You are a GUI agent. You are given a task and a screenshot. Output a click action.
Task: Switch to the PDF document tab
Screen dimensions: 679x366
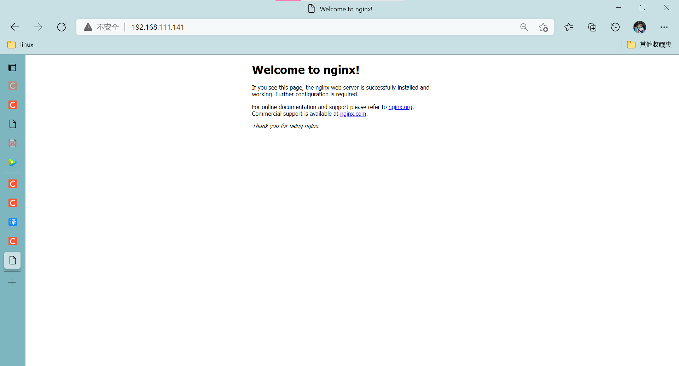(13, 143)
